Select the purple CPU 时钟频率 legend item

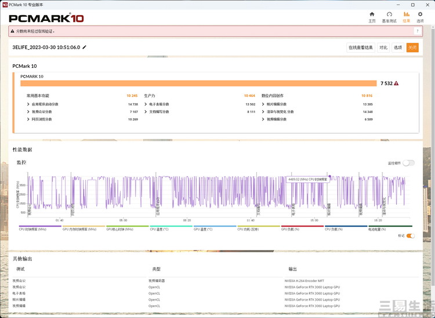coord(40,228)
